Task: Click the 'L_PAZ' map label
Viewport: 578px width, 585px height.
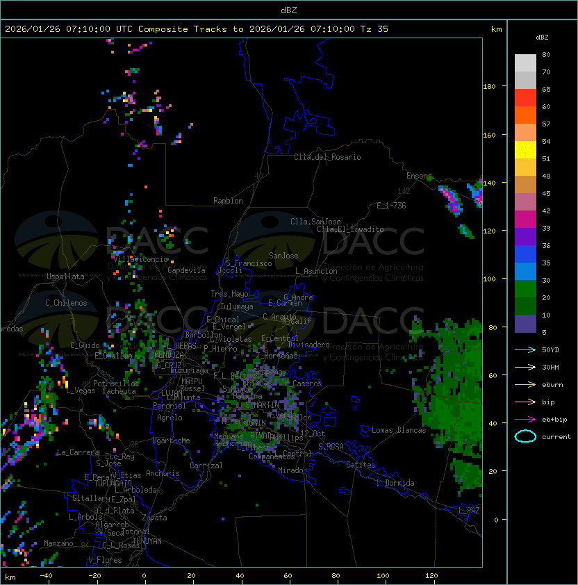Action: (x=469, y=511)
